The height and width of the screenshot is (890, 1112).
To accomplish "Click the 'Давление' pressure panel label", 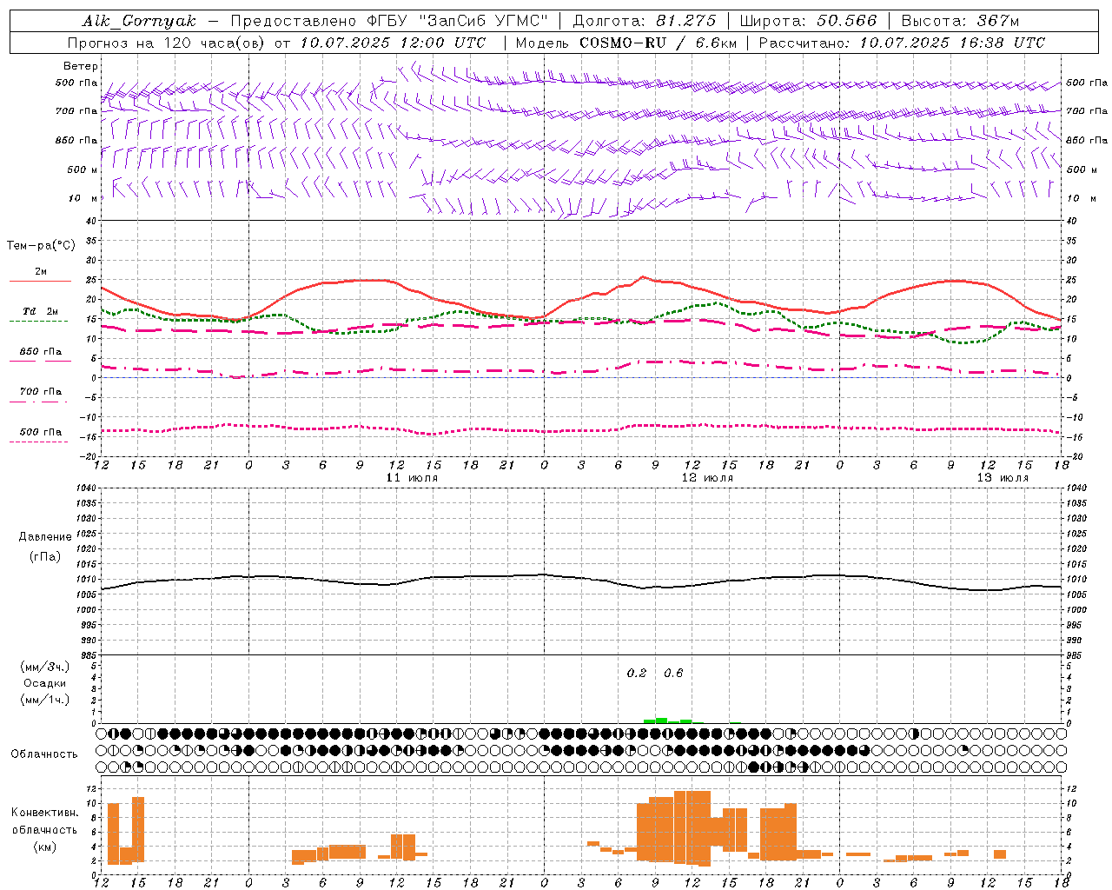I will point(45,537).
